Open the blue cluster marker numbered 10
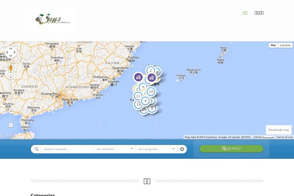 click(x=151, y=92)
